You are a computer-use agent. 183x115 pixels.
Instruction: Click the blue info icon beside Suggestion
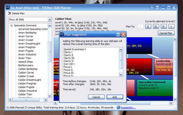(x=118, y=107)
